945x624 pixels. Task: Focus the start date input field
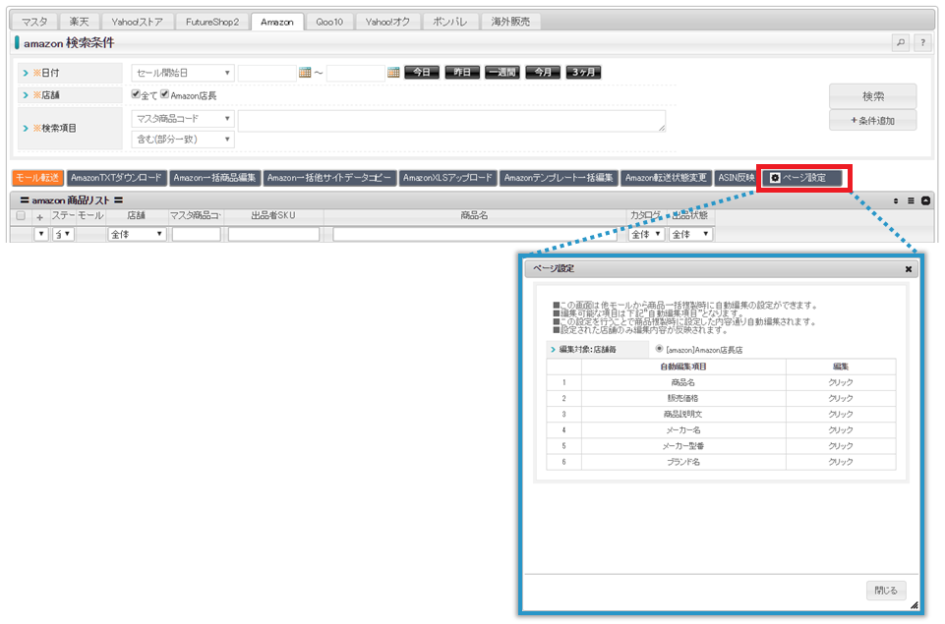coord(267,73)
